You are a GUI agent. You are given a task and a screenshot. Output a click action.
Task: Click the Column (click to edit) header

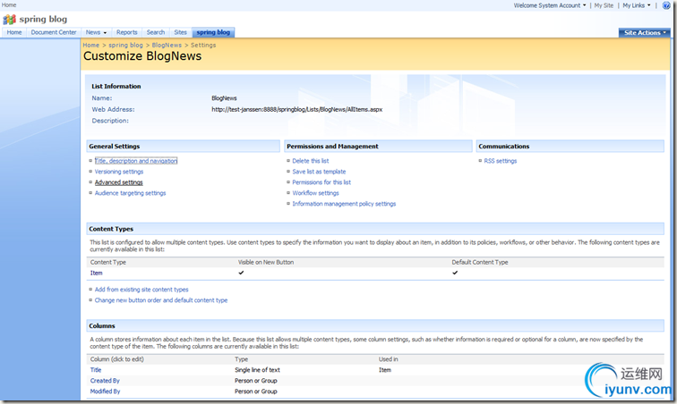117,359
